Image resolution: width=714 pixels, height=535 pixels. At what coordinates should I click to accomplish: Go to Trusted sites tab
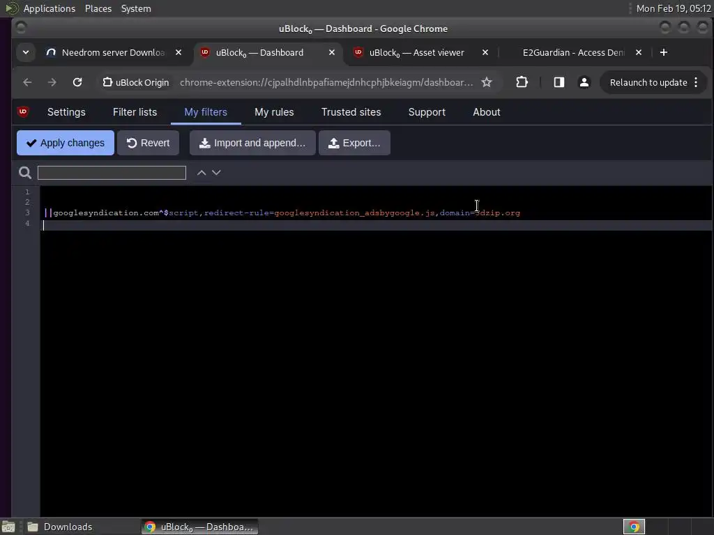[x=351, y=112]
